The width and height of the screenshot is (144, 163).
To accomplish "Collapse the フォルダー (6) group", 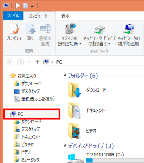I will point(65,76).
